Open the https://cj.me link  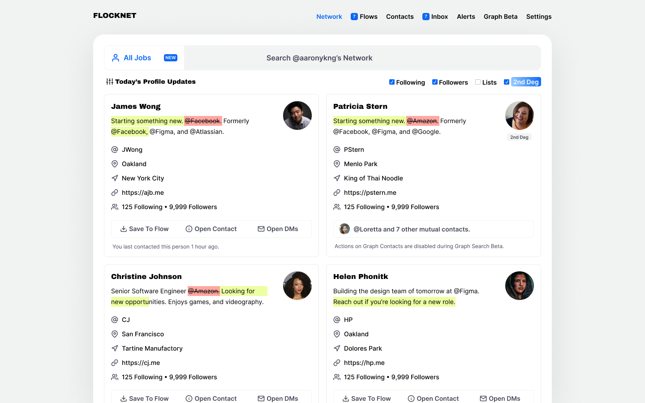[141, 363]
